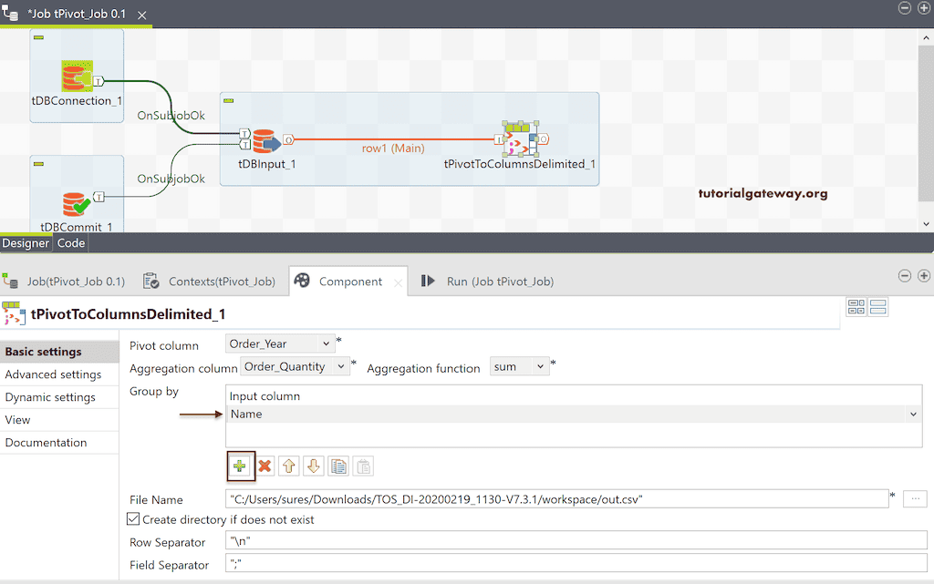The image size is (934, 584).
Task: Toggle Create directory if does not exist
Action: 133,519
